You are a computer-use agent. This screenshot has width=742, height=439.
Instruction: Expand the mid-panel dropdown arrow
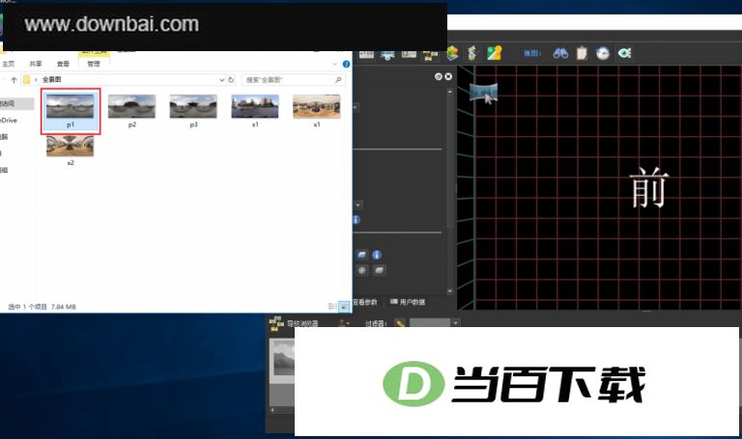(358, 206)
